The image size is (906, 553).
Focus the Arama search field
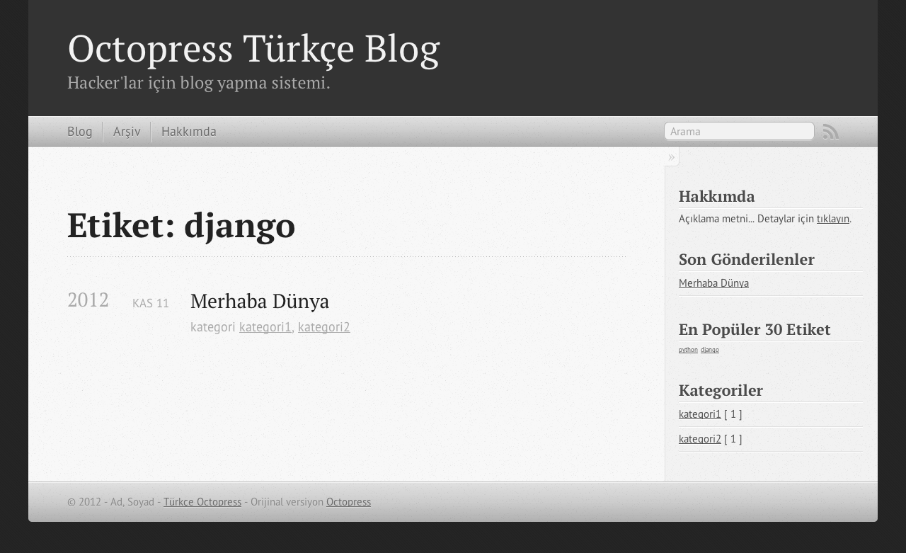point(739,131)
